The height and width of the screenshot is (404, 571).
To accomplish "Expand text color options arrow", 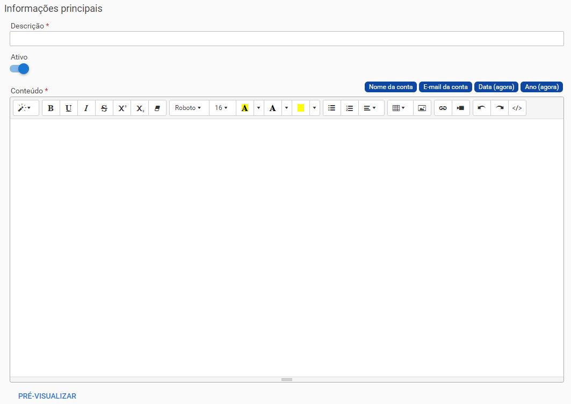I will tap(287, 108).
